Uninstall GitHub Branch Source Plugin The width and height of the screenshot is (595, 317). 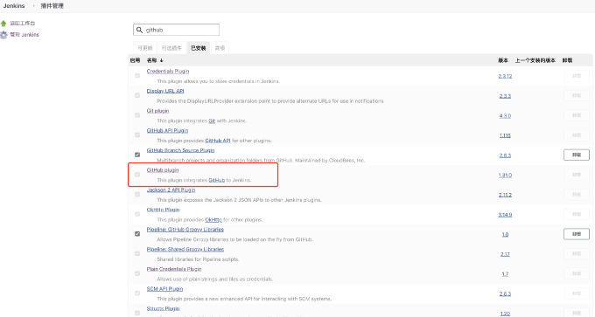point(577,155)
